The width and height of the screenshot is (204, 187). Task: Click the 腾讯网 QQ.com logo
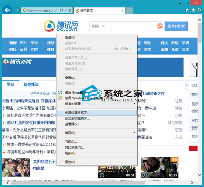pyautogui.click(x=61, y=26)
